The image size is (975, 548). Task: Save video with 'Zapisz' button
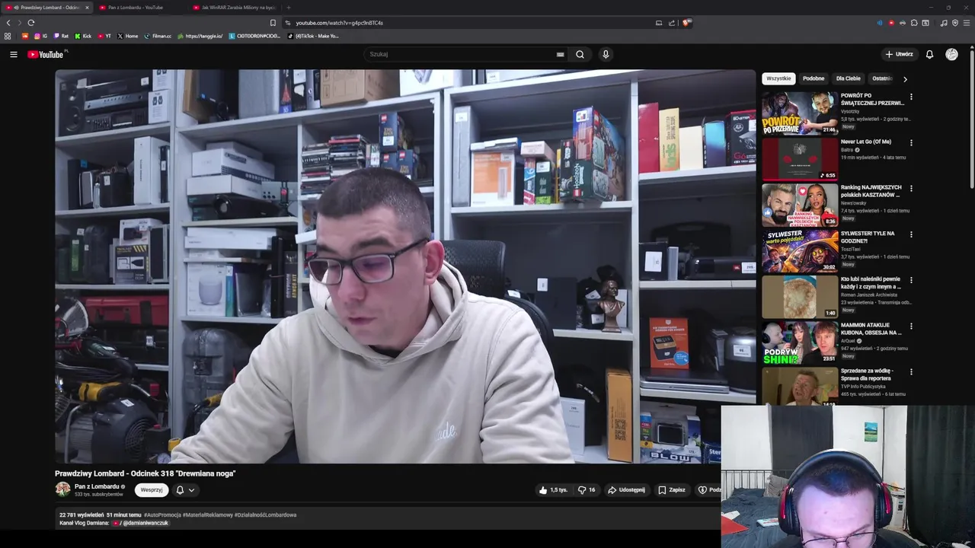(672, 490)
